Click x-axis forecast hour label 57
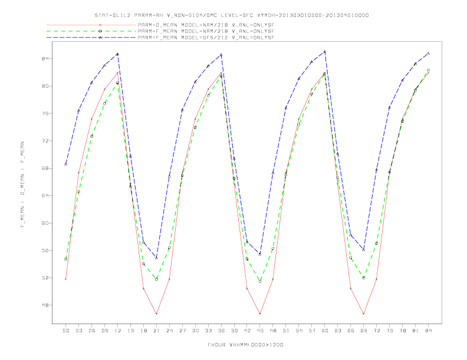 coord(312,331)
